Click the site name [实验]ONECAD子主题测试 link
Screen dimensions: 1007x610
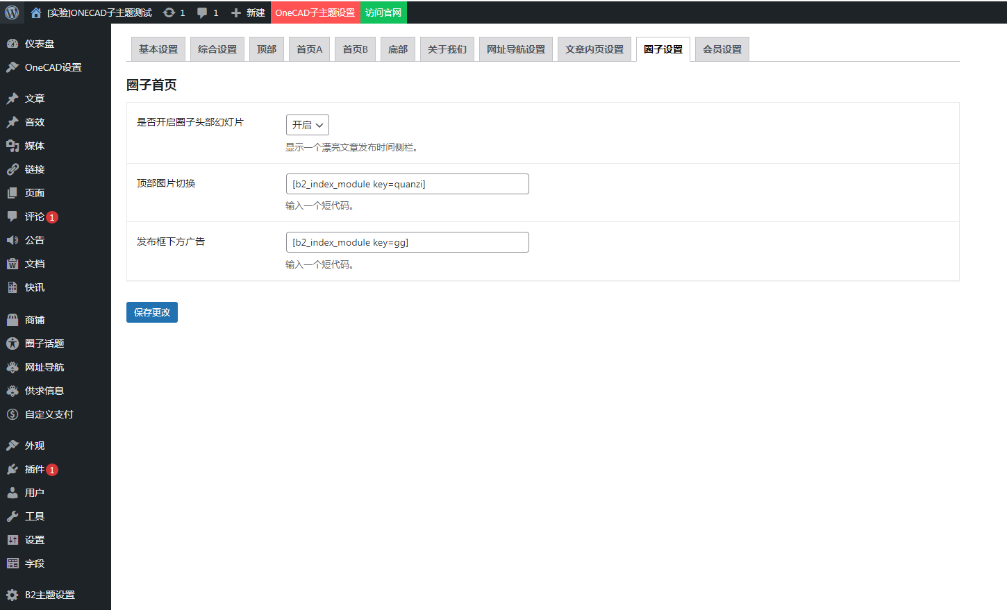(99, 12)
